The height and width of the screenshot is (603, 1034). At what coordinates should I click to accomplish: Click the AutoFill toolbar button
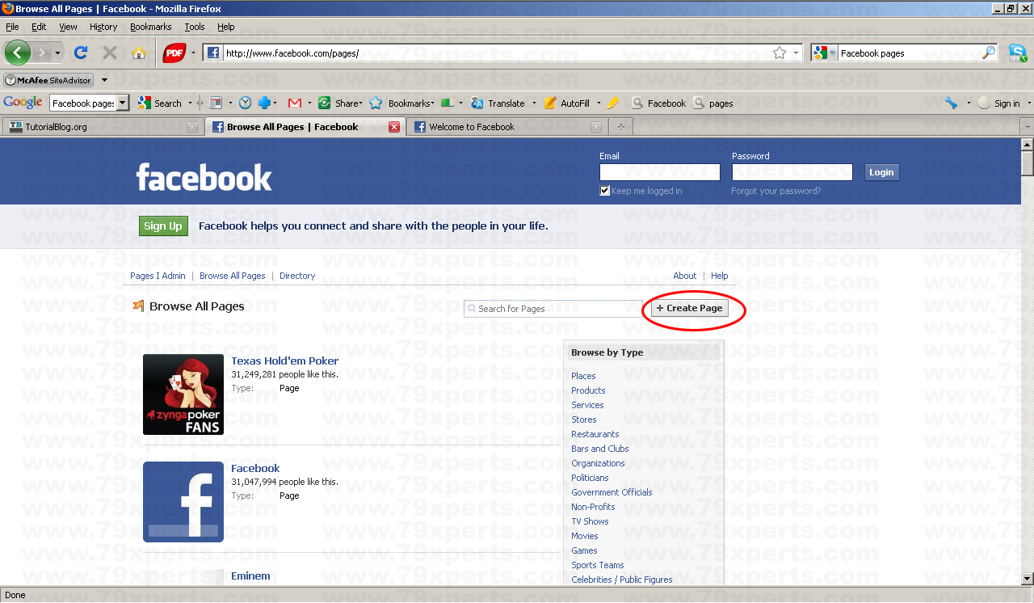[567, 103]
